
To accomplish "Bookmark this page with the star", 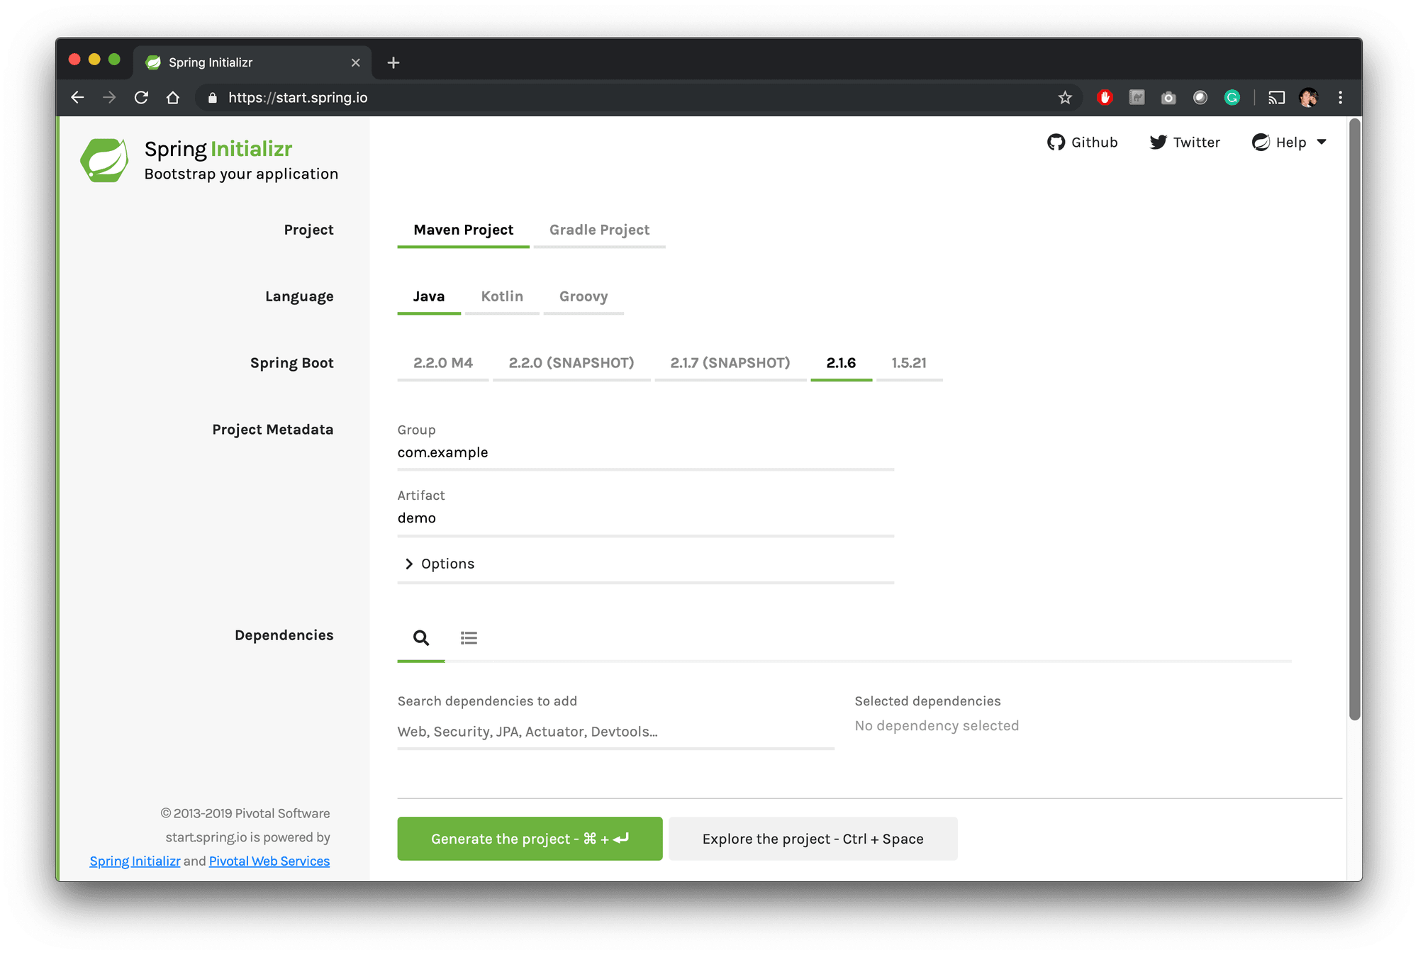I will pos(1065,98).
